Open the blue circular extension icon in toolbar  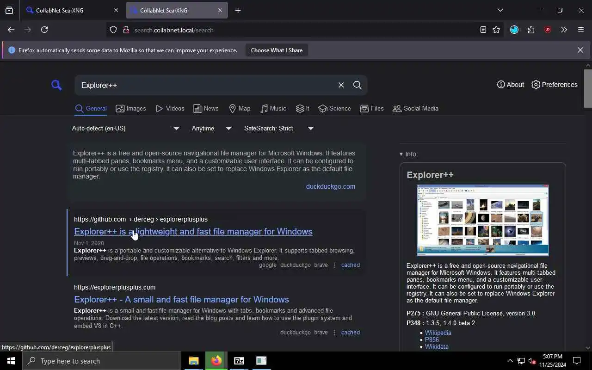(x=514, y=30)
